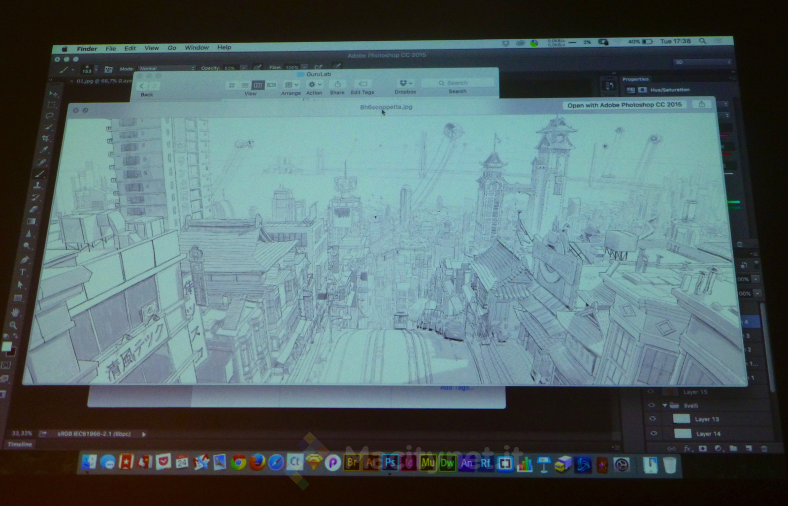Viewport: 788px width, 506px height.
Task: Delete the layer with the trash icon
Action: [x=764, y=449]
